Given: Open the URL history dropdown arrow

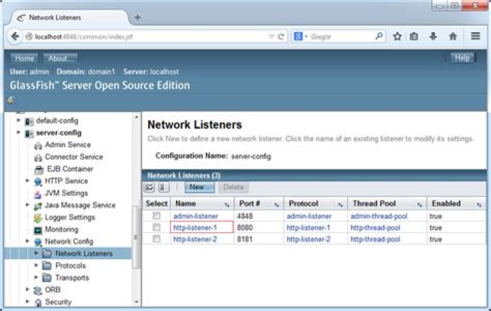Looking at the screenshot, I should [x=271, y=37].
